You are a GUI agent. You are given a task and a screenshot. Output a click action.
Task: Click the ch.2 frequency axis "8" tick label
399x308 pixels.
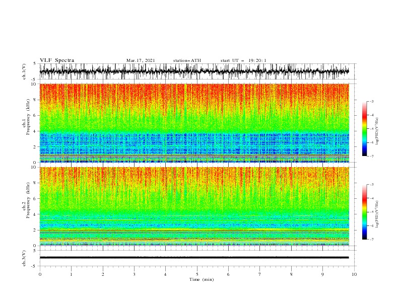35,183
